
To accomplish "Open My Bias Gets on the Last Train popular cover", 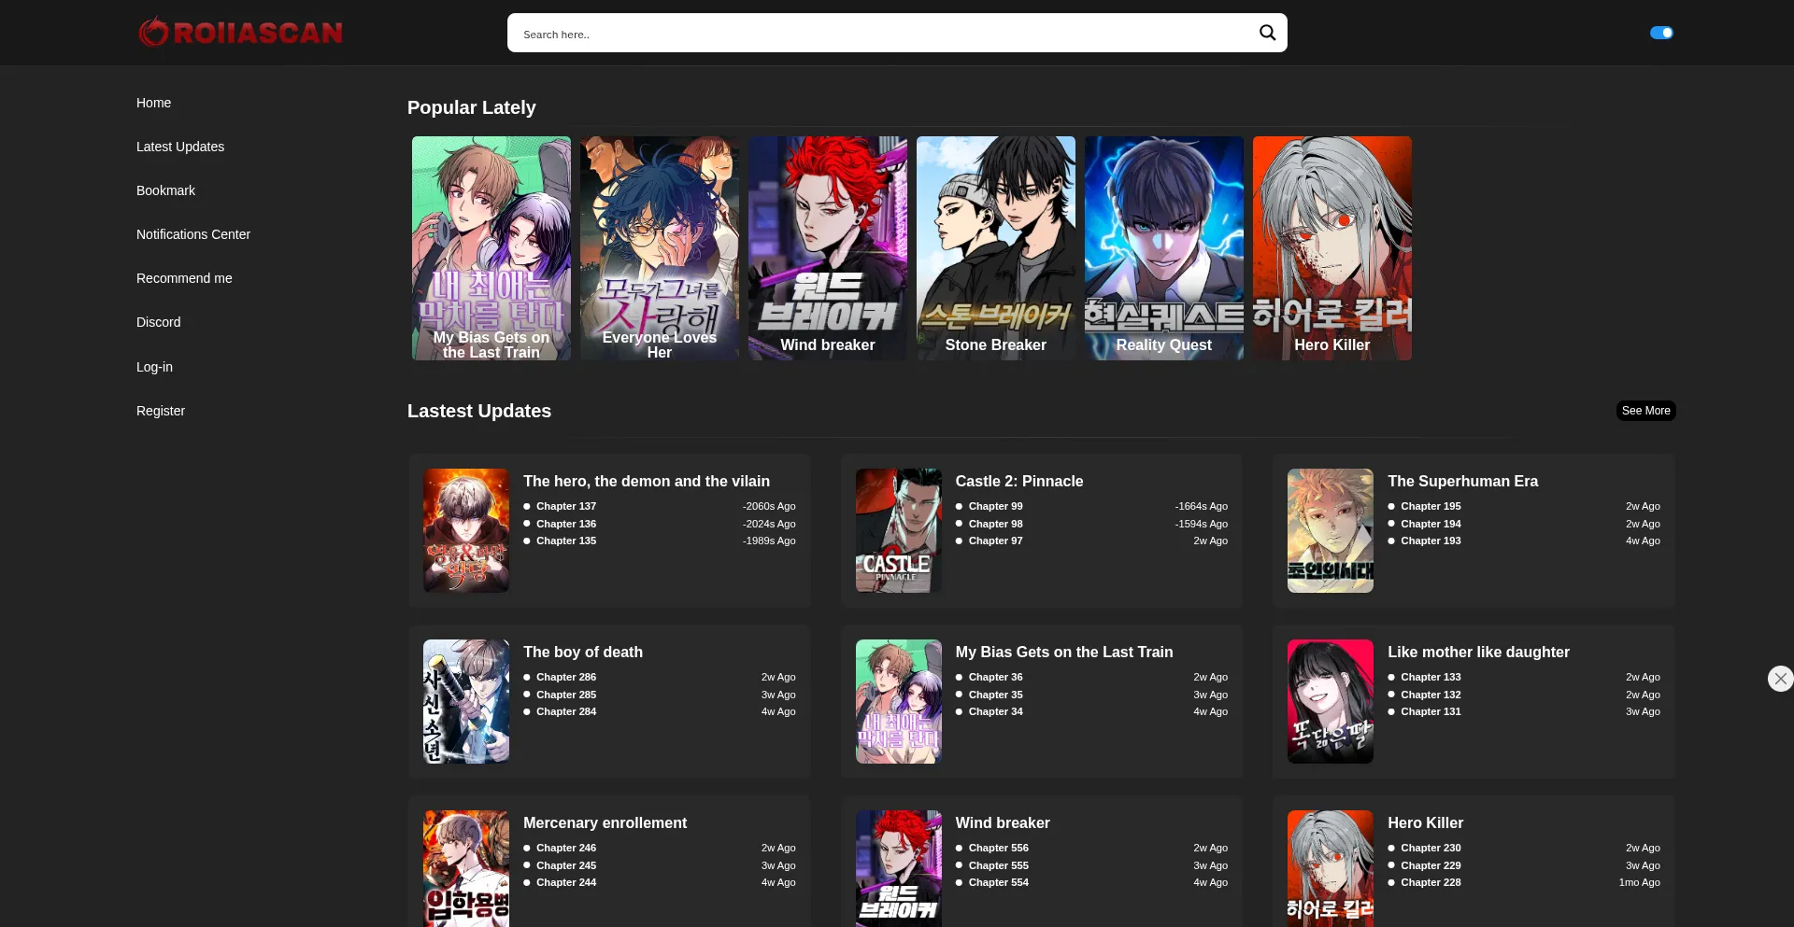I will coord(491,248).
